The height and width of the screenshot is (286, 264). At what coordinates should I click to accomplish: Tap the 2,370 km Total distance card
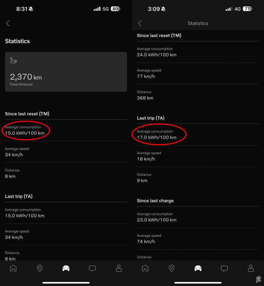tap(66, 72)
